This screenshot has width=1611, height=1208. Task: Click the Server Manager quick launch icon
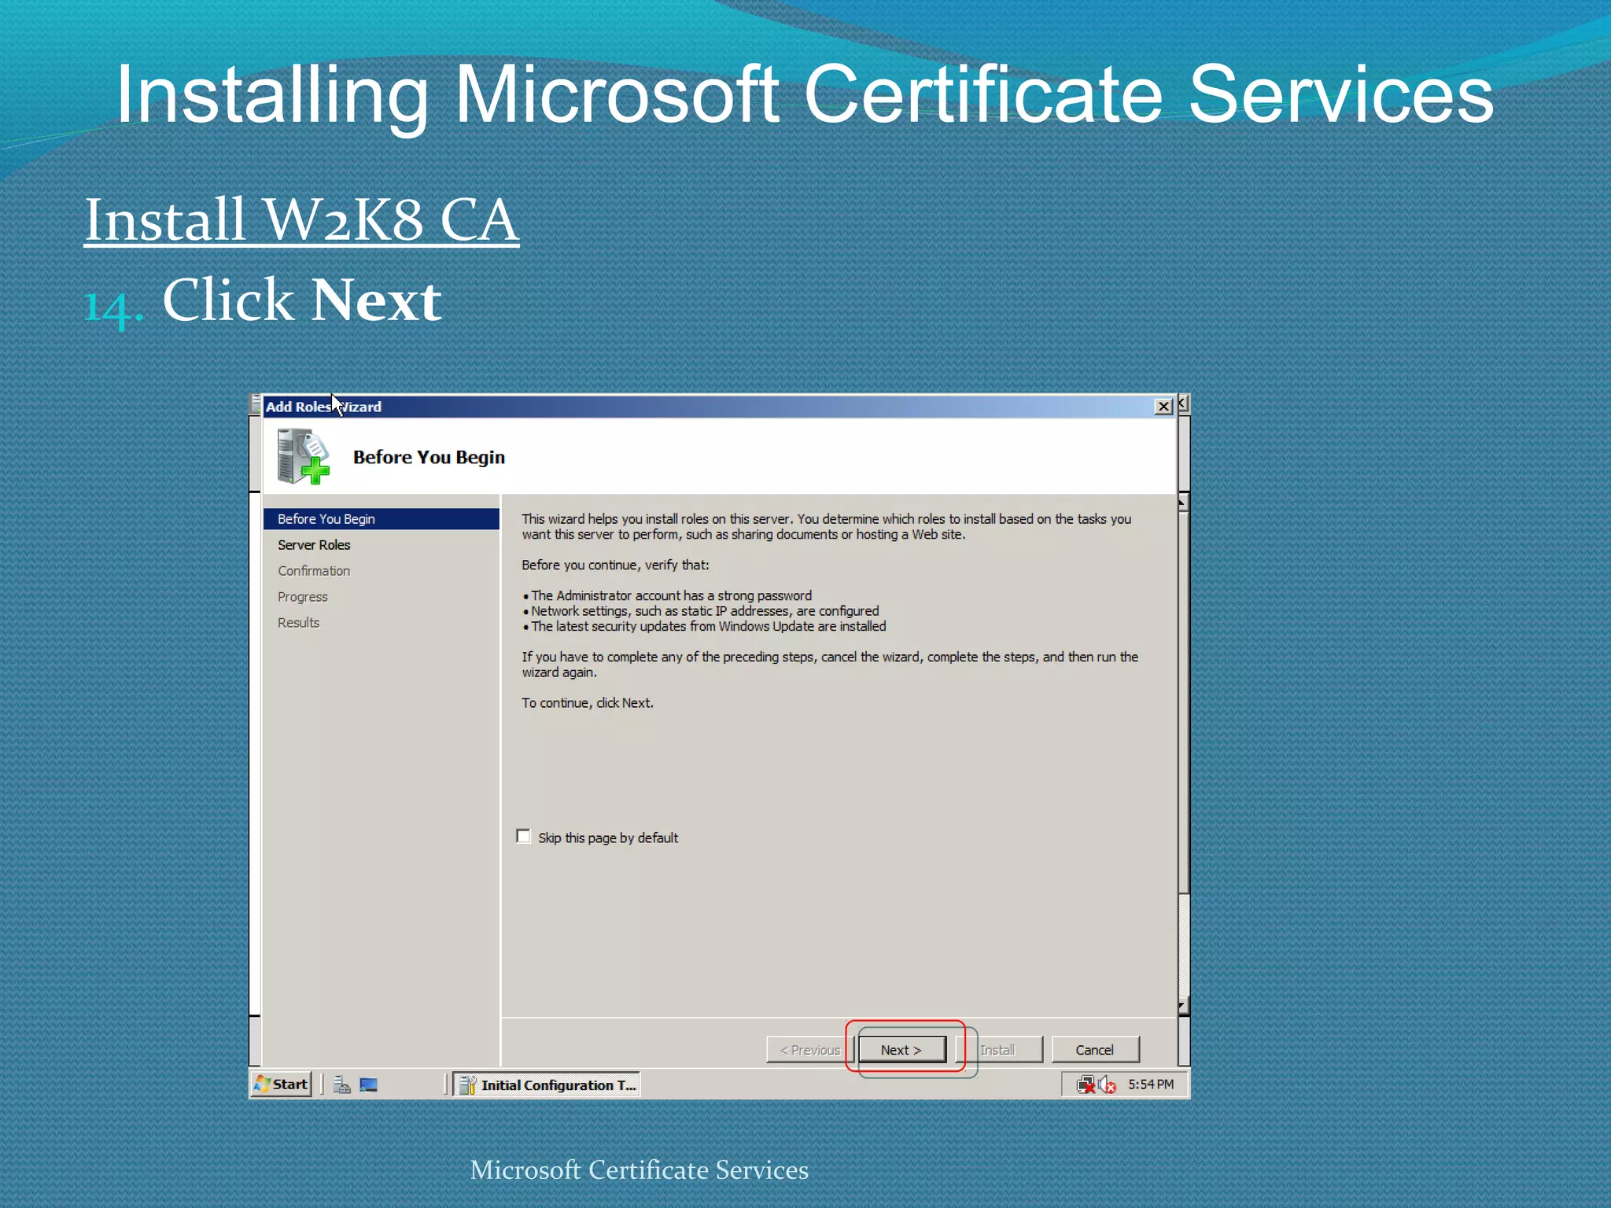click(x=341, y=1085)
